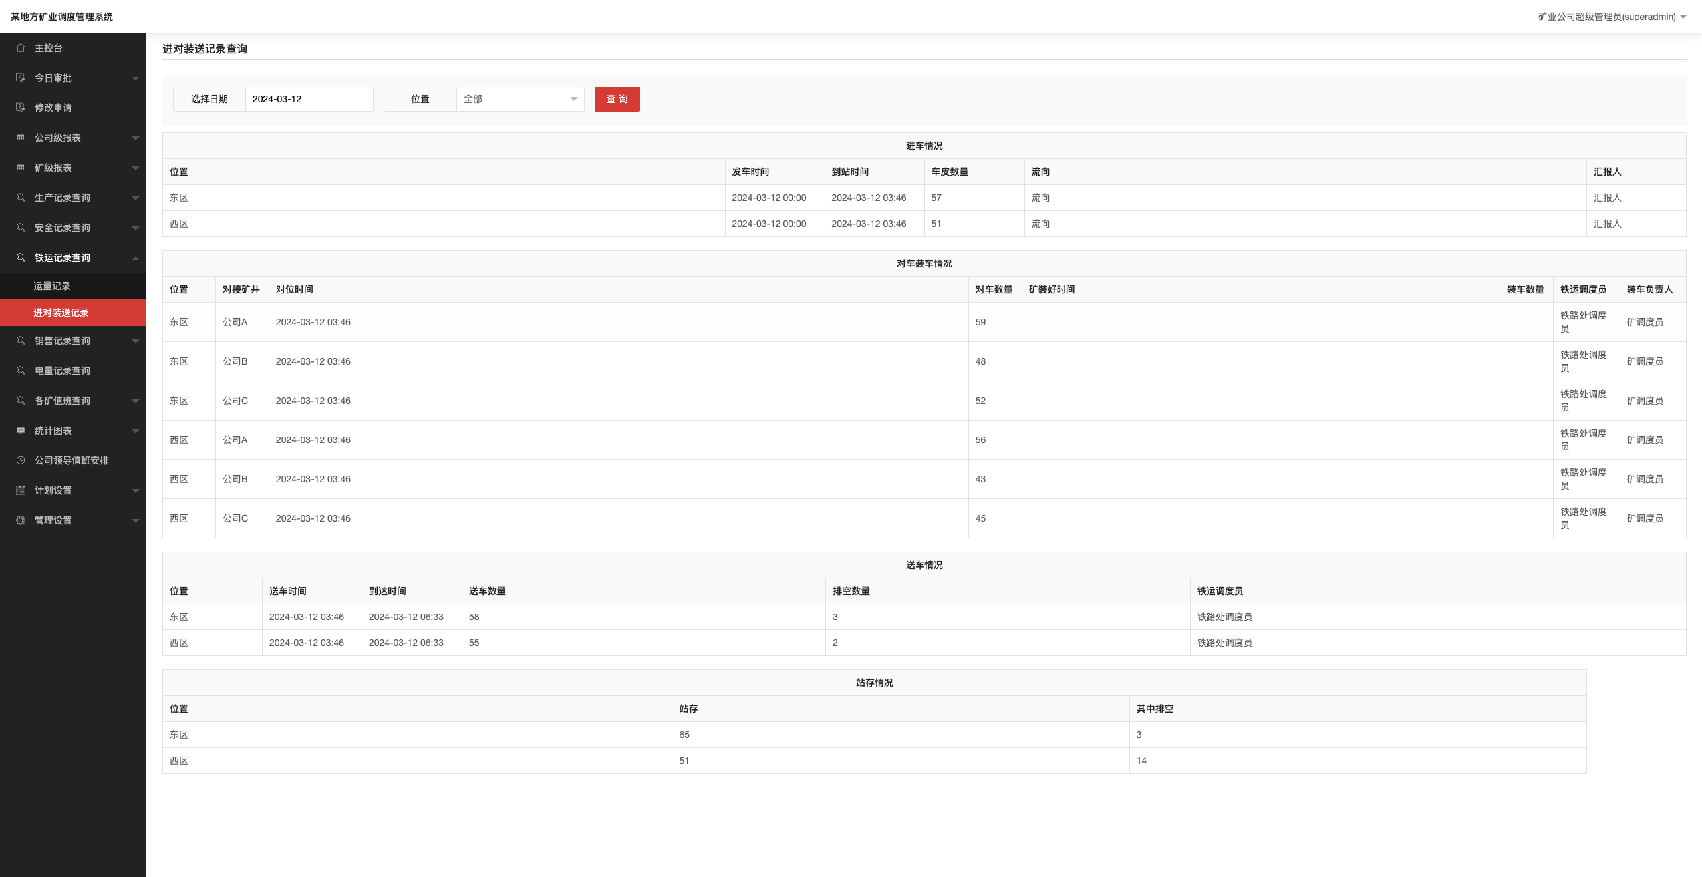Expand the 各矿值班查询 menu arrow
1702x877 pixels.
136,401
